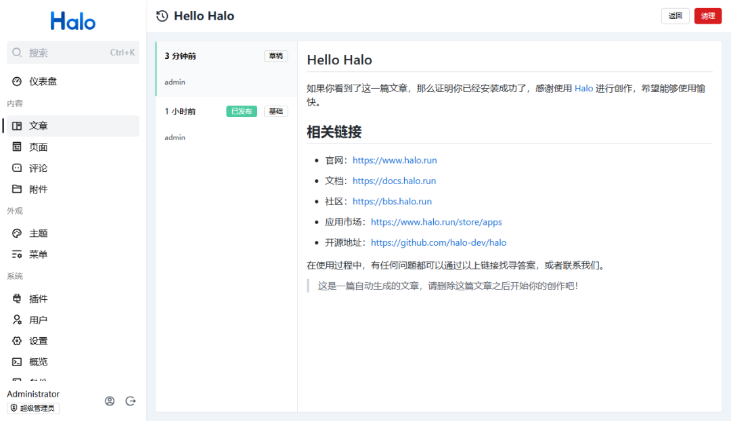
Task: Go to the 页面 menu item
Action: coord(39,147)
